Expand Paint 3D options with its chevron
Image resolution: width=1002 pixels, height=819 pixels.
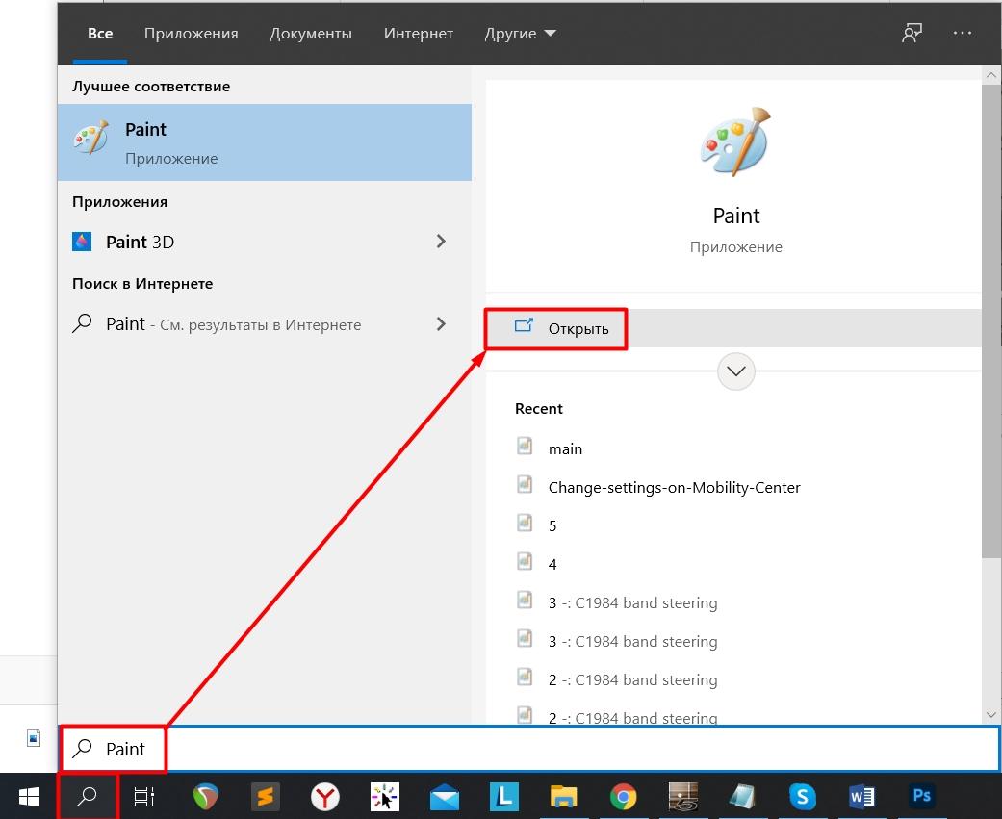(x=441, y=242)
